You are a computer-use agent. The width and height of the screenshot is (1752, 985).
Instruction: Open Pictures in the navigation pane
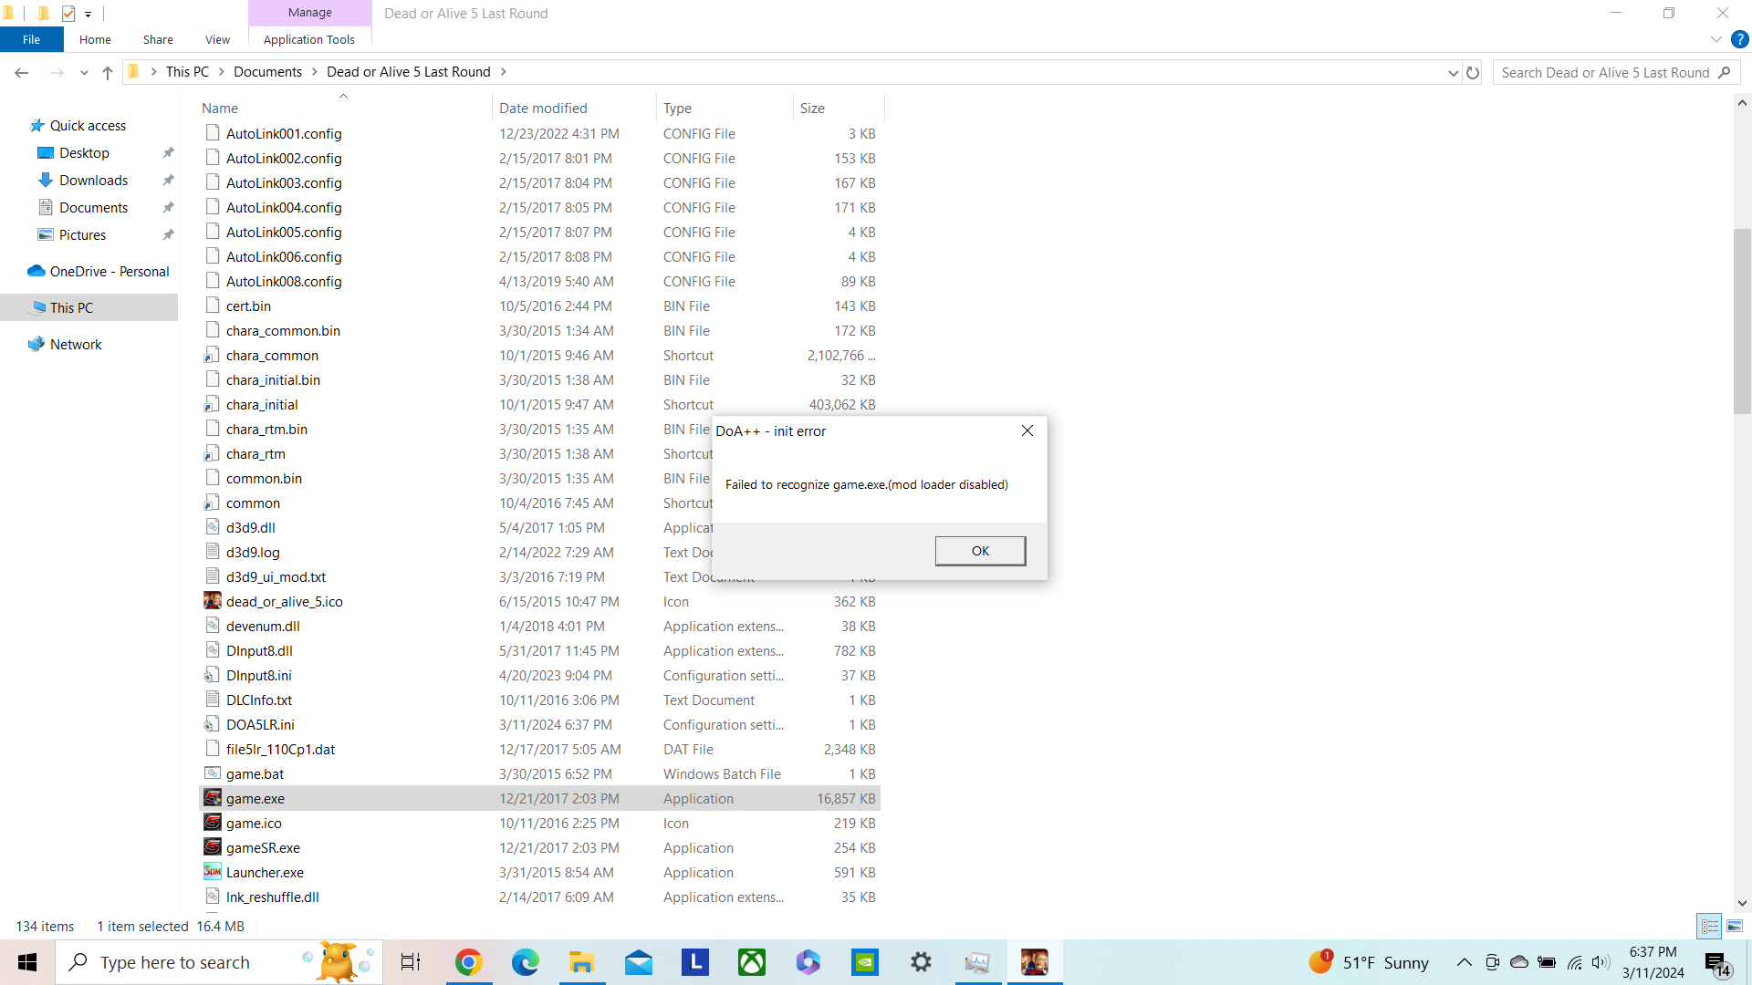pos(82,235)
